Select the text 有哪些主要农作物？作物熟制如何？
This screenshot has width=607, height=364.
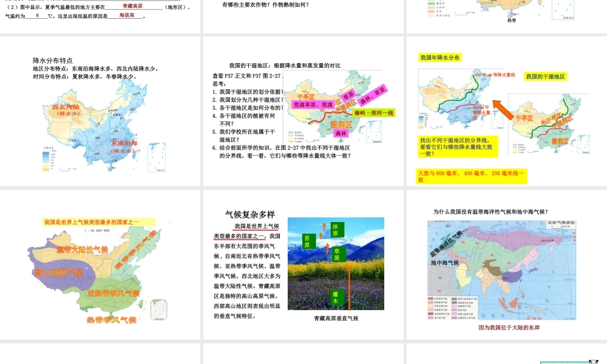266,5
